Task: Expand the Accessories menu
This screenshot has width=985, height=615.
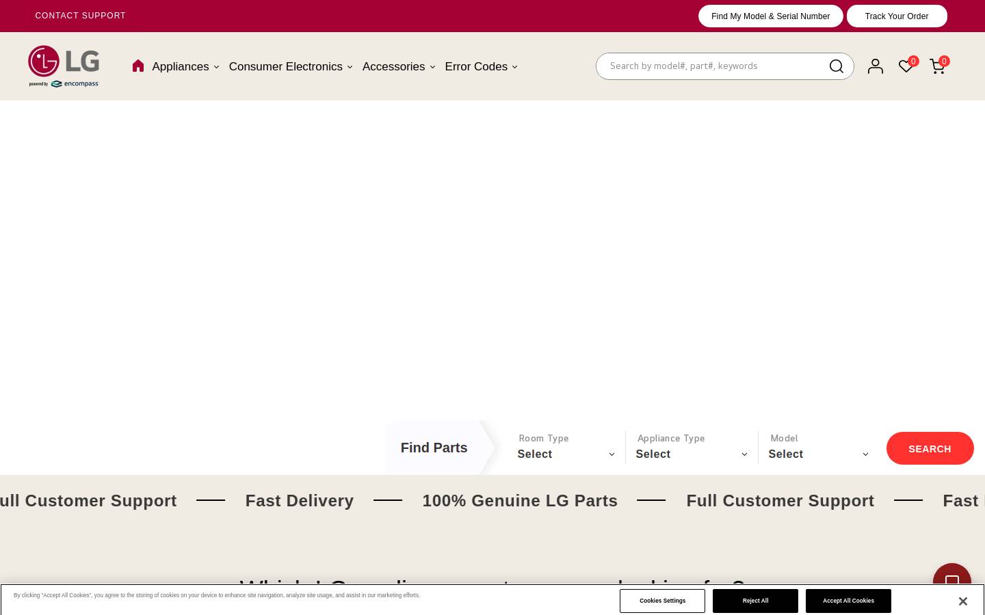Action: 399,66
